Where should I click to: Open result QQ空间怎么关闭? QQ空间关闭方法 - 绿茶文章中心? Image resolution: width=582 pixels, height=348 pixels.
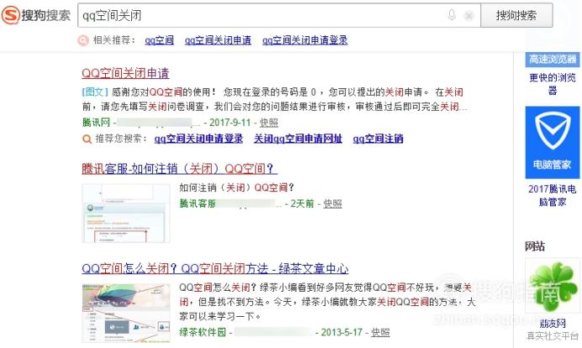click(215, 268)
